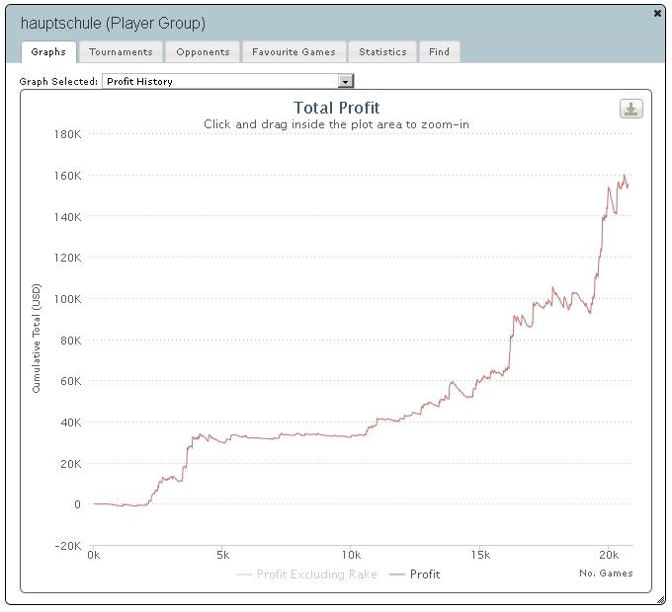Click the red Profit legend line marker
Screen dimensions: 672x612
pos(397,574)
